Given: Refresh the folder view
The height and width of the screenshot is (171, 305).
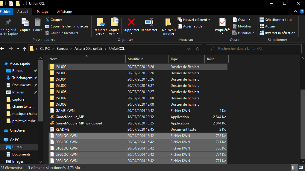Looking at the screenshot, I should [x=198, y=49].
